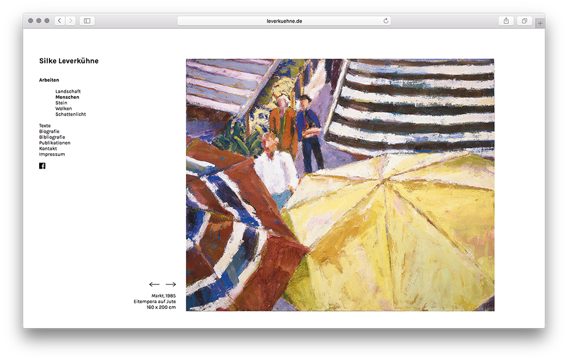Reload the page with the refresh icon
The image size is (568, 361).
pos(386,21)
